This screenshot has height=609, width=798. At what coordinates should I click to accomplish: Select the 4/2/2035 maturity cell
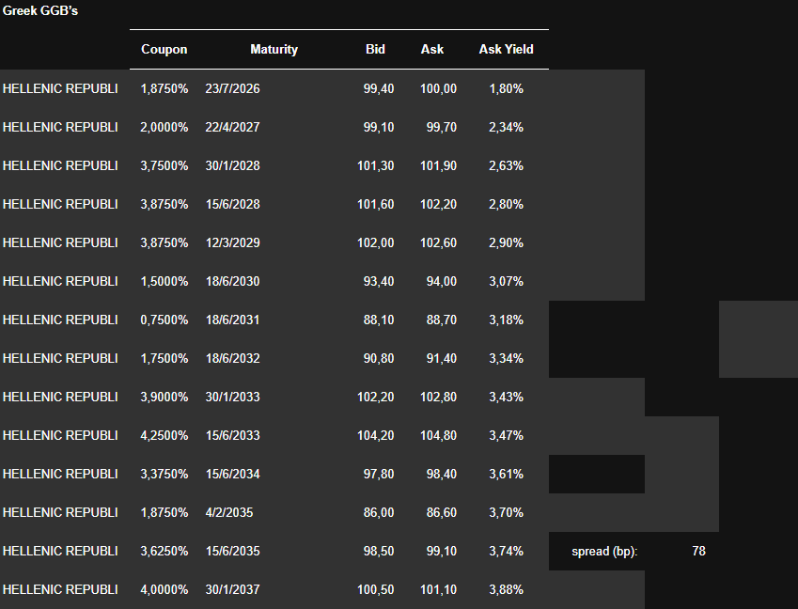(229, 513)
